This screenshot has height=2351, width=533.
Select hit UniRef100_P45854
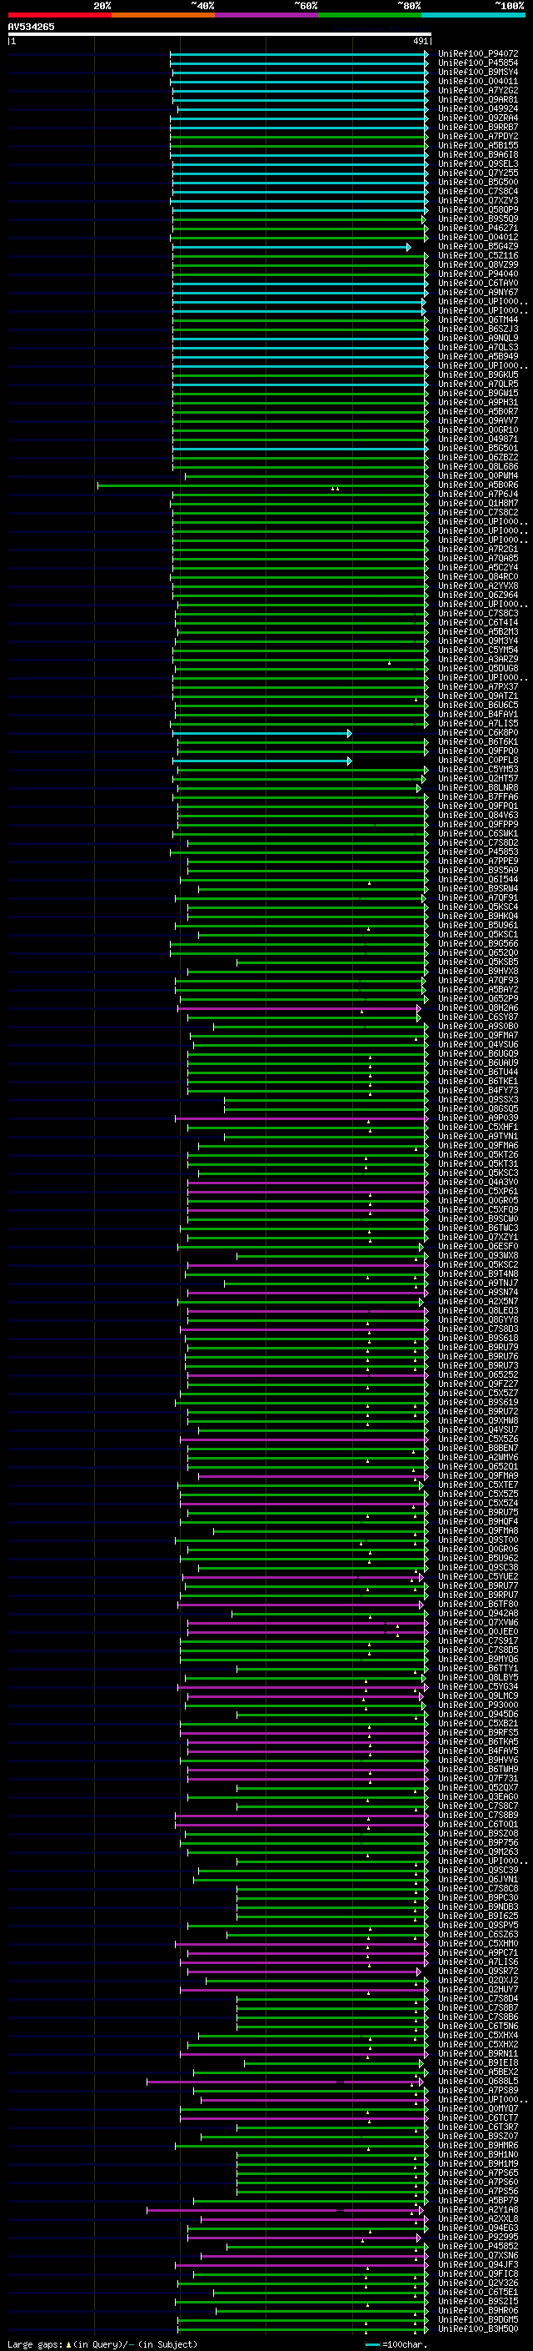477,63
